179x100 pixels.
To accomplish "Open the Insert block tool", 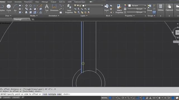I will pos(106,8).
